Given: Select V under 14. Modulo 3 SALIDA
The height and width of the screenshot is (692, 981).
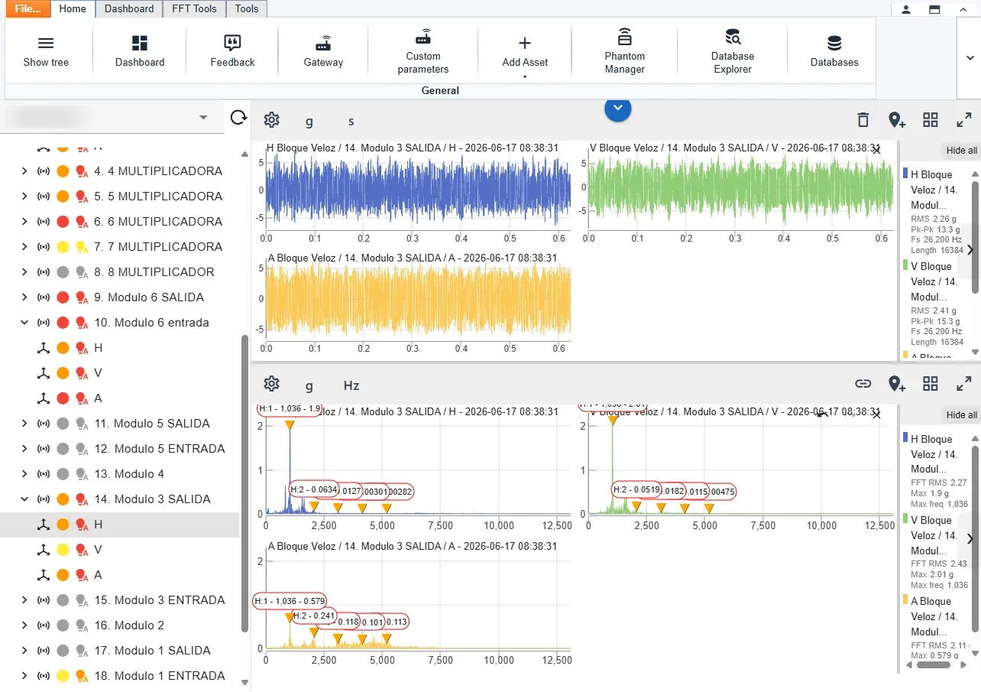Looking at the screenshot, I should [x=98, y=550].
